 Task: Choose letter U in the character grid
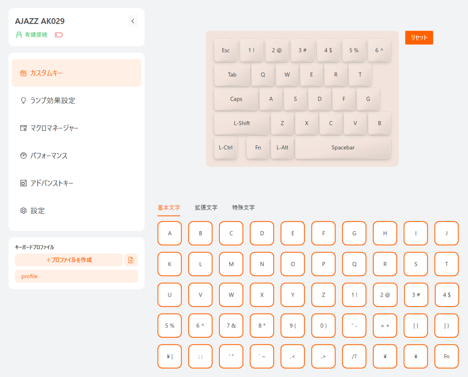(170, 295)
